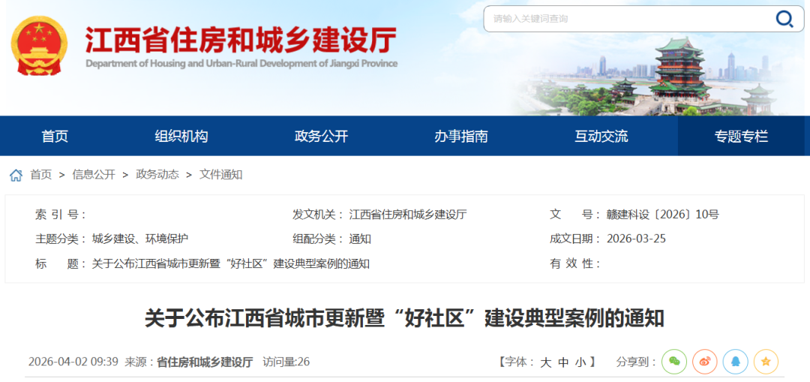Click the article headline 关于公布江西省城市更新

tap(404, 318)
